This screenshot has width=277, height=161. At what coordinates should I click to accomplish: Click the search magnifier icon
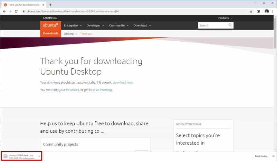(230, 25)
